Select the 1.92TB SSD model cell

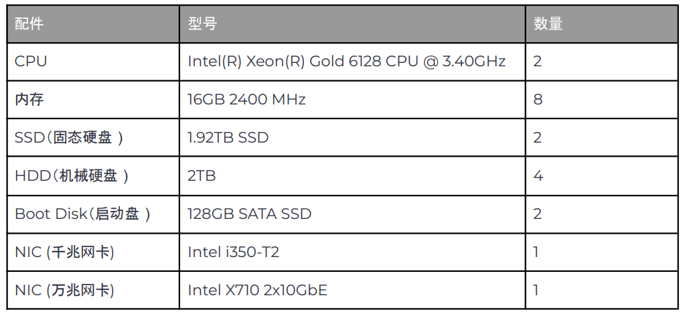[x=352, y=138]
